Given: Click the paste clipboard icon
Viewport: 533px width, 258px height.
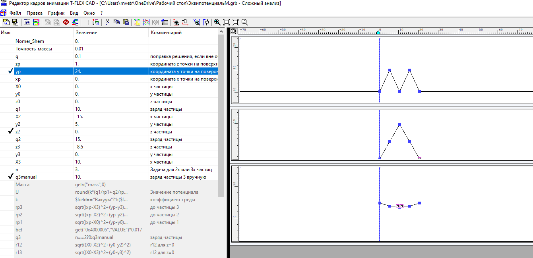Looking at the screenshot, I should point(126,22).
